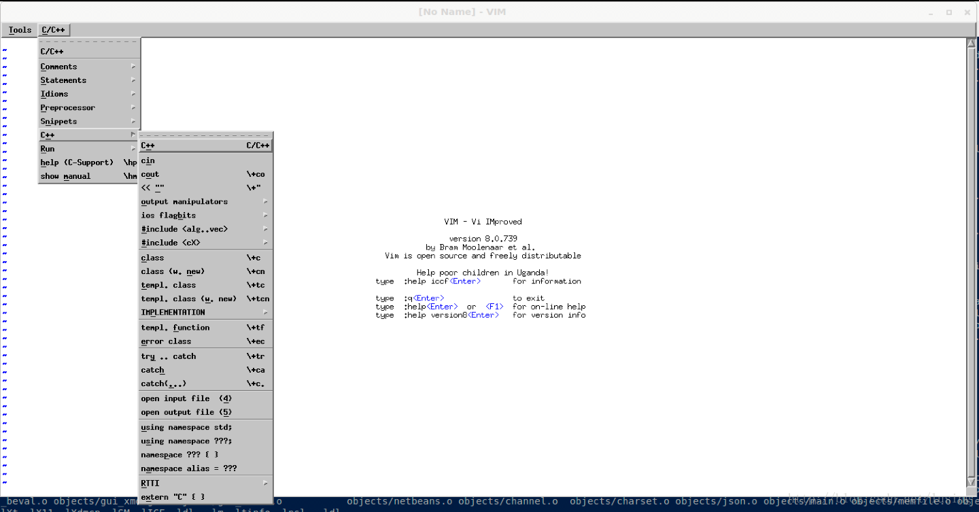Open the Tools menu

click(20, 30)
